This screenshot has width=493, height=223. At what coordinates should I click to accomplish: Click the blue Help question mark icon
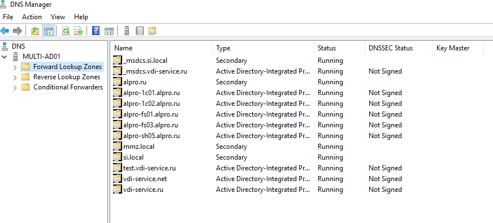pos(96,31)
